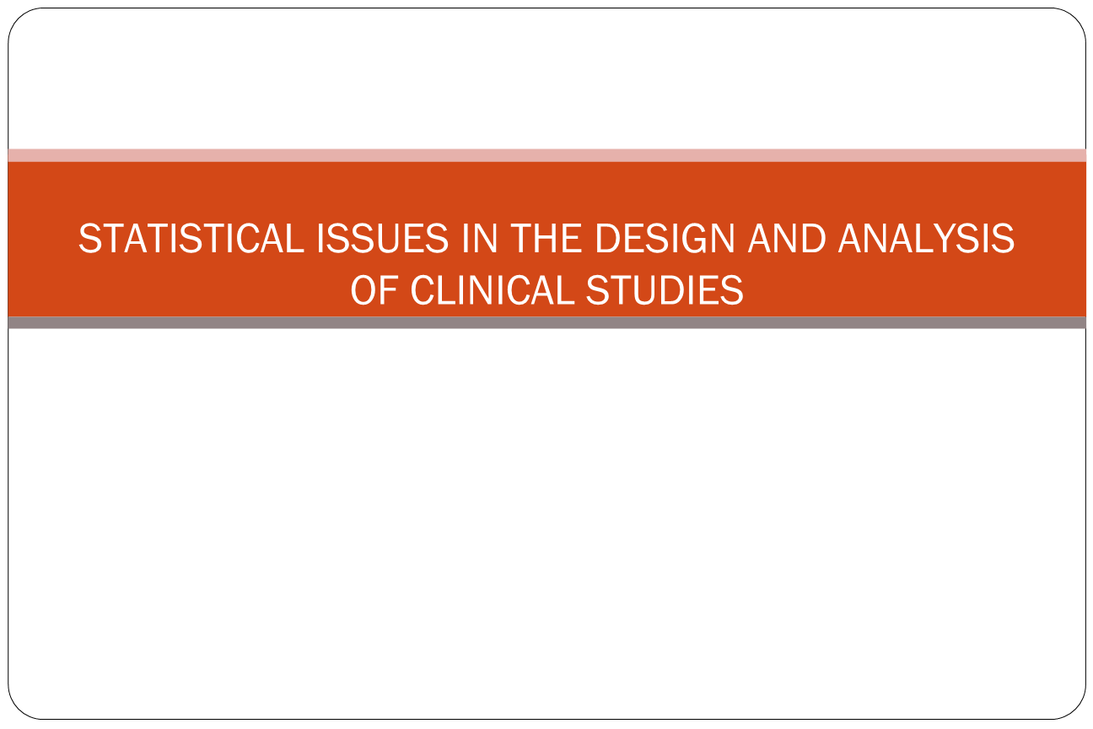Select the light pink stripe above the banner
The width and height of the screenshot is (1093, 729).
click(546, 155)
